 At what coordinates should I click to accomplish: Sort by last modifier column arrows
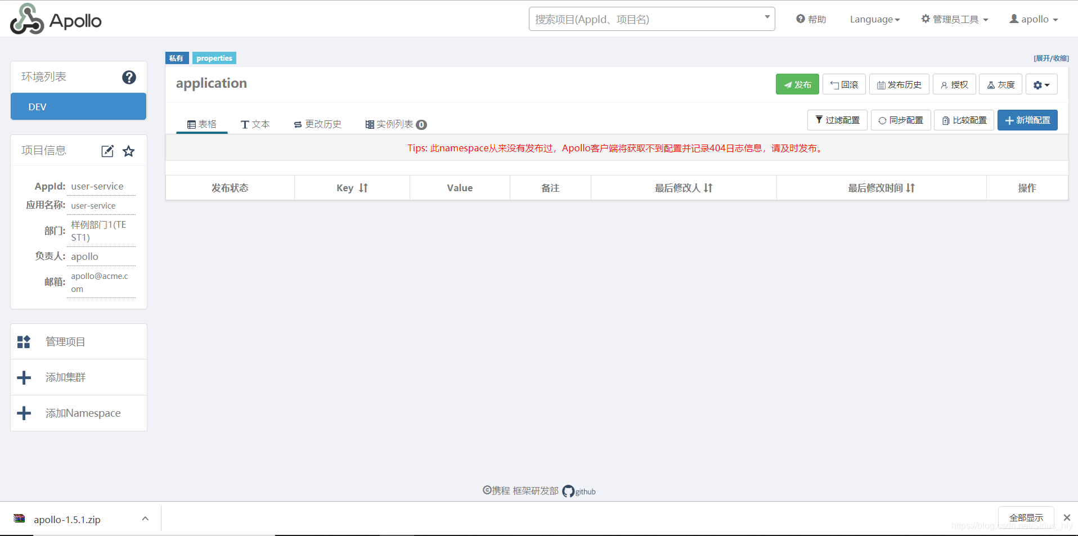708,188
